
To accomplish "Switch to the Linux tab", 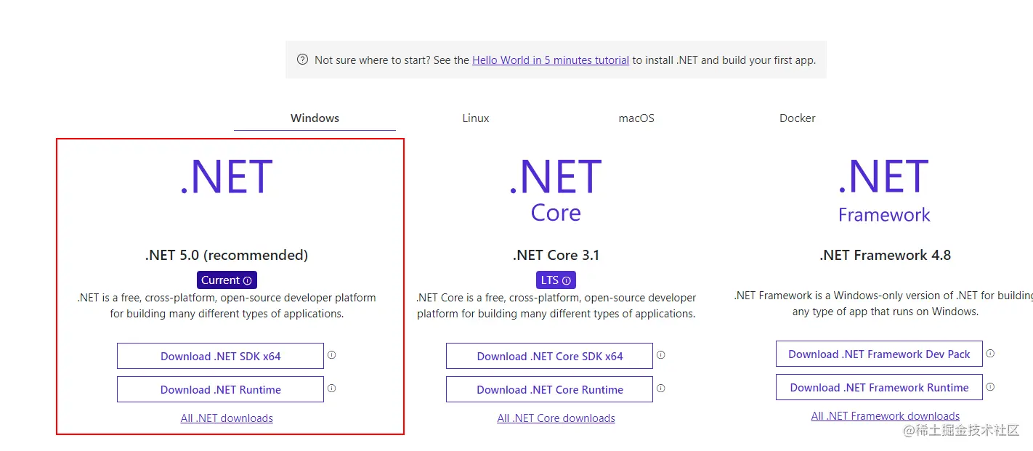I will click(x=476, y=118).
